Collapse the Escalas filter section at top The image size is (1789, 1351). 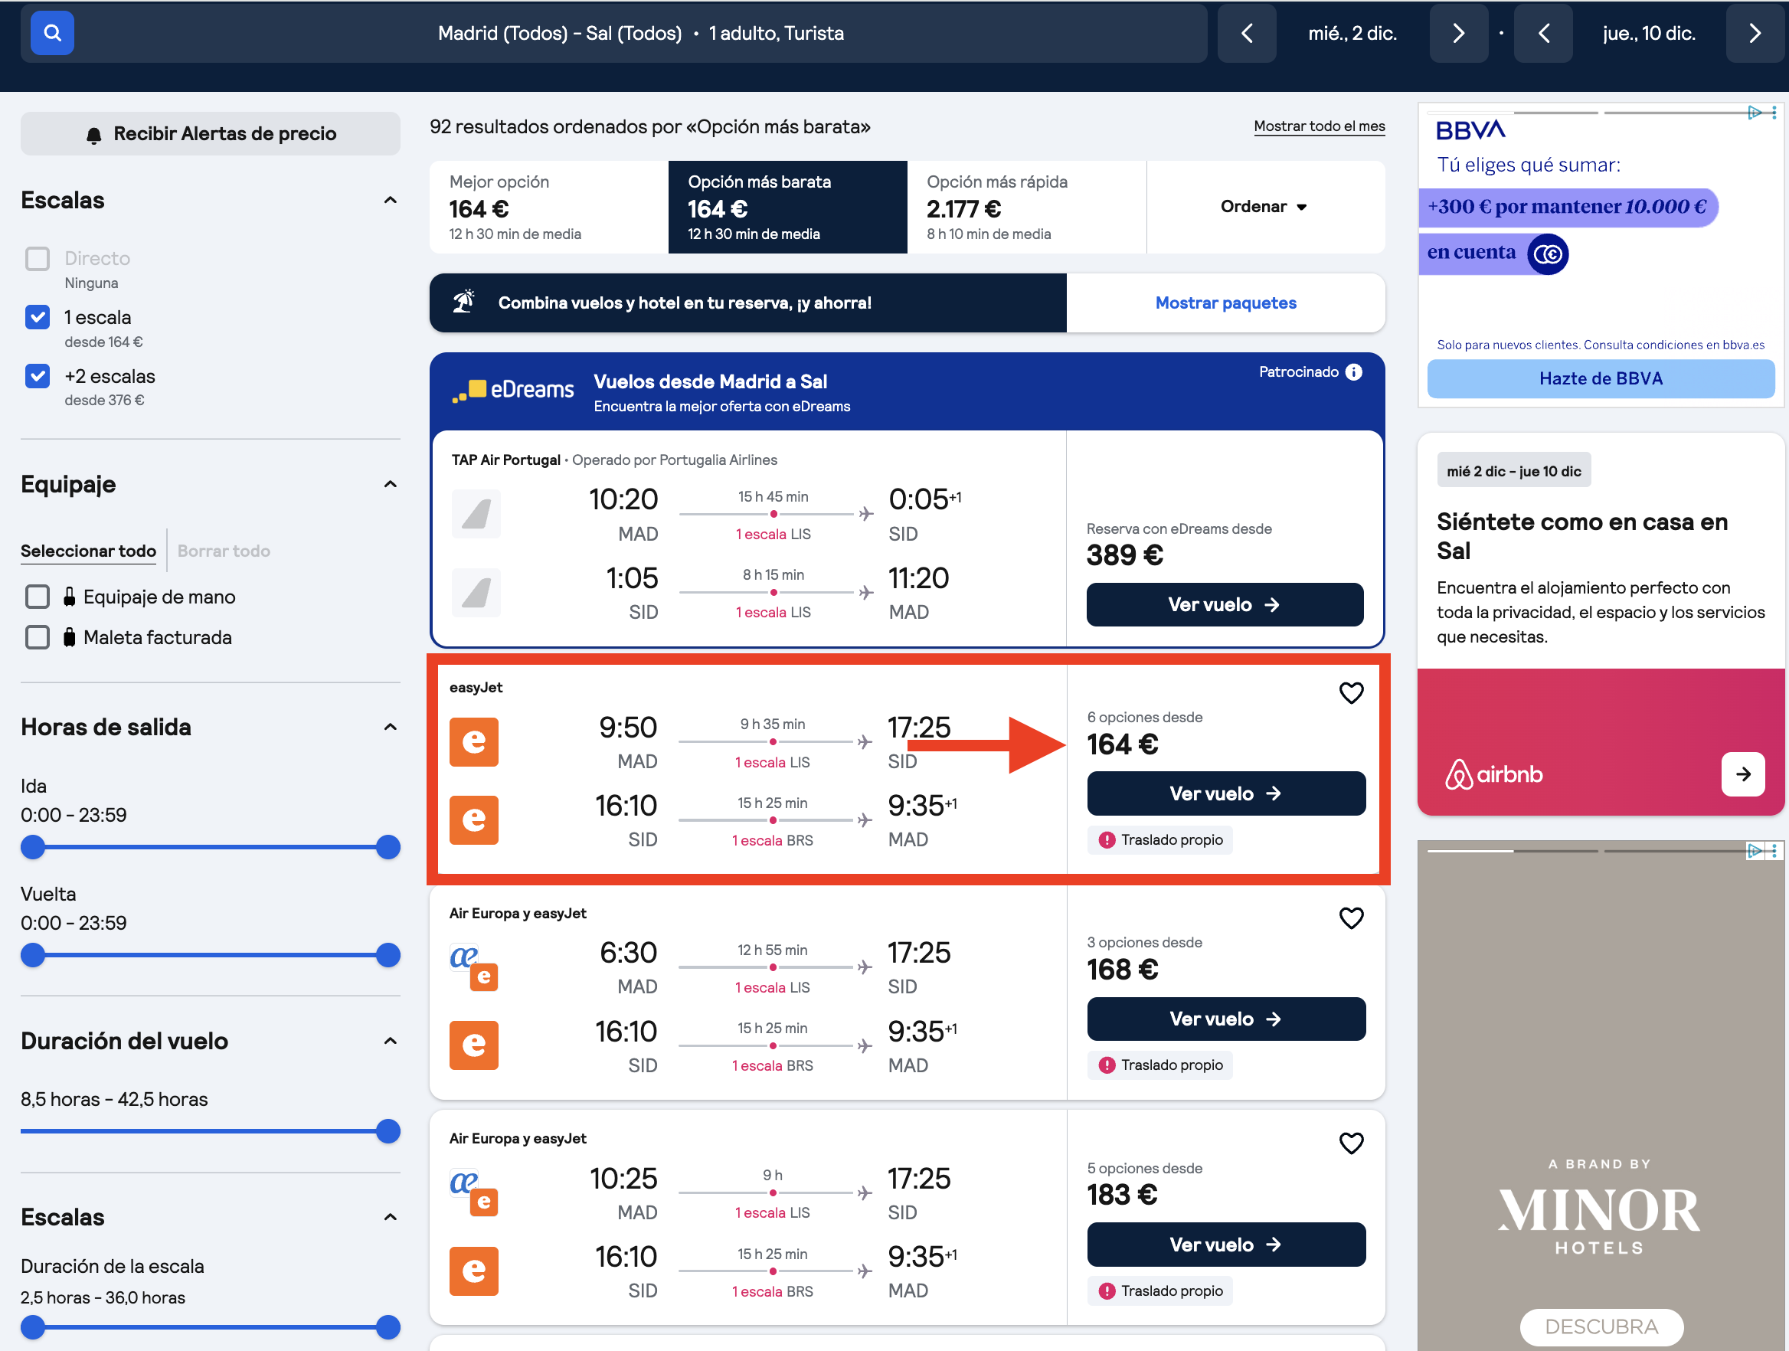point(390,200)
